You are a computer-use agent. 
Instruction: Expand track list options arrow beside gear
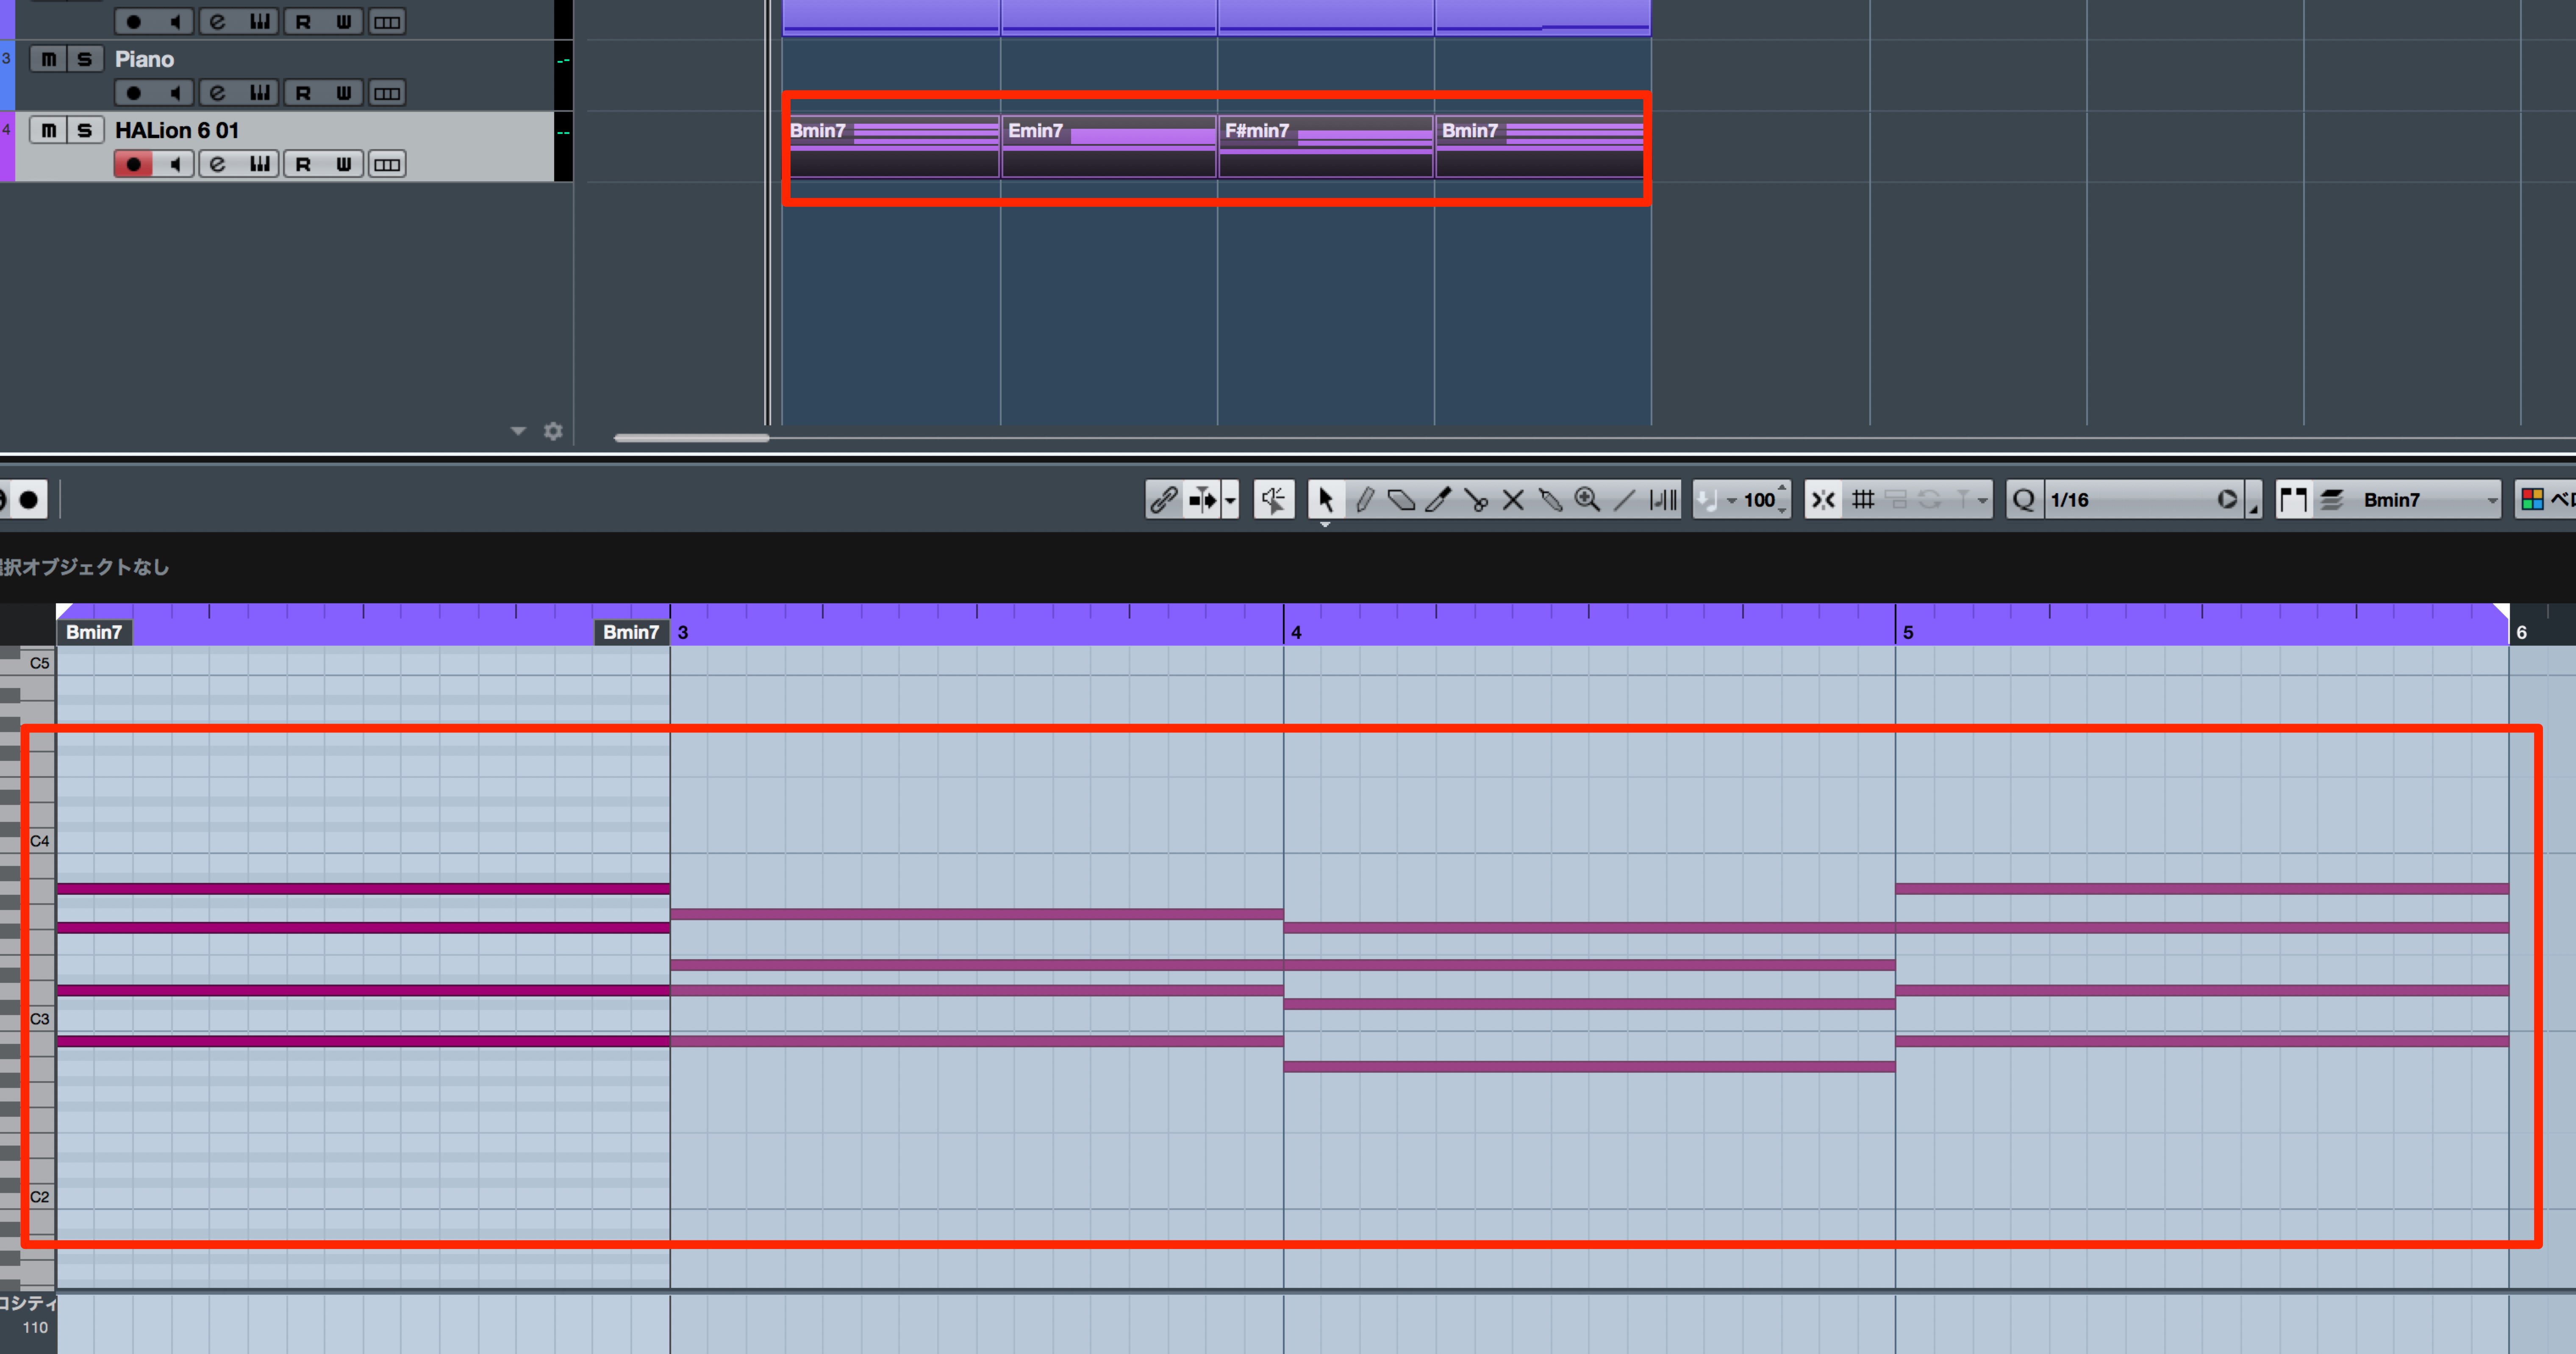(518, 431)
